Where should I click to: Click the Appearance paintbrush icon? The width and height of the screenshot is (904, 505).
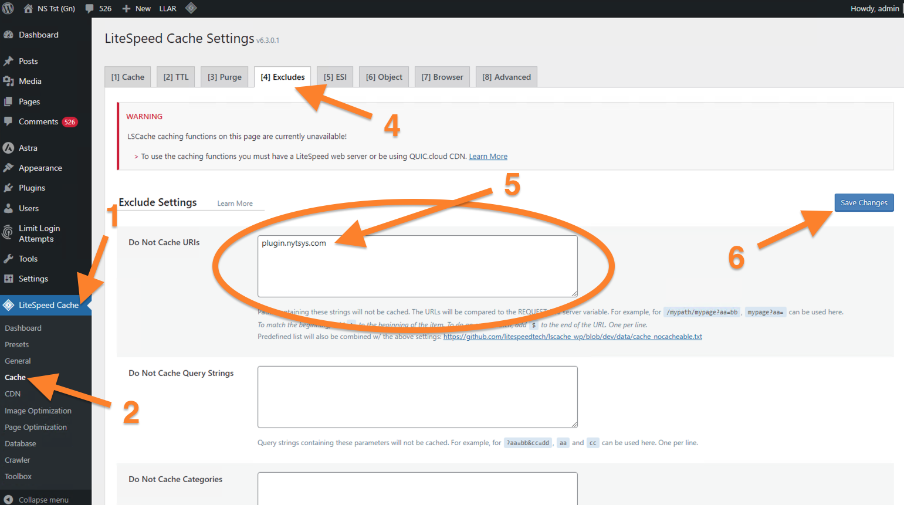click(8, 168)
